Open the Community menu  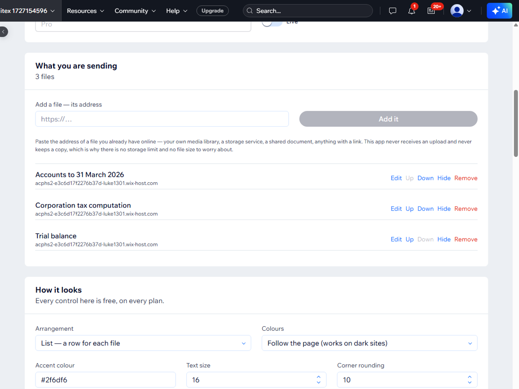click(x=135, y=11)
